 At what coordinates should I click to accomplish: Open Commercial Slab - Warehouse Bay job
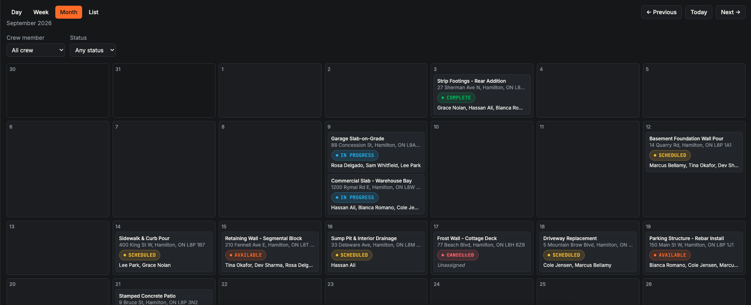point(376,194)
